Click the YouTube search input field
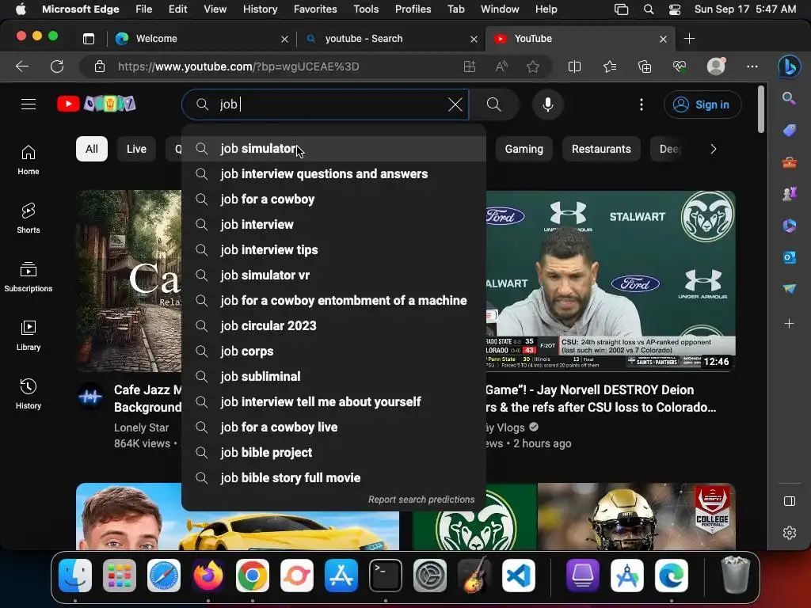The image size is (811, 608). [326, 104]
